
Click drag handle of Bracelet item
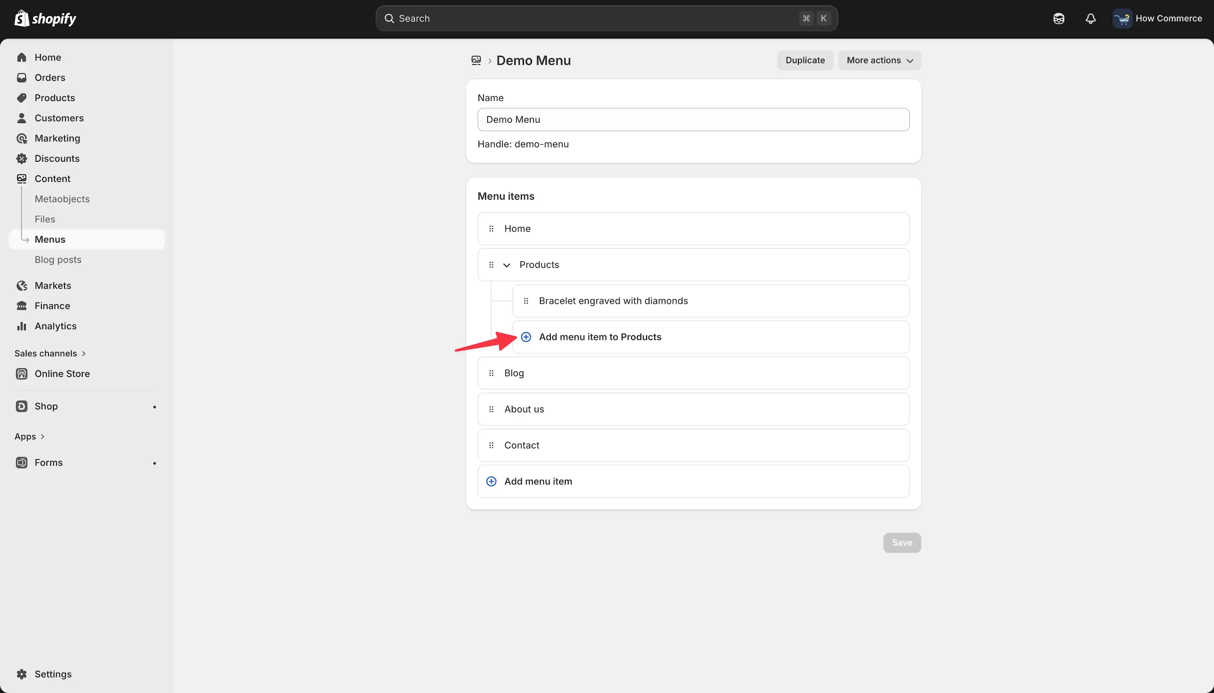[526, 301]
